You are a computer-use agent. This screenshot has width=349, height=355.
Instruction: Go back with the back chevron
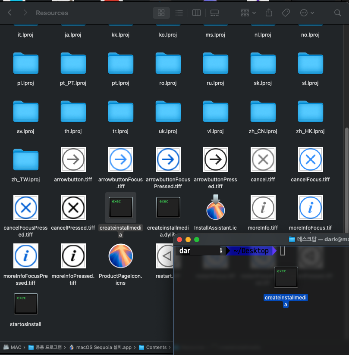(10, 13)
